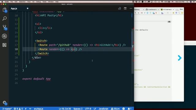Open the Selection menu

pos(22,2)
